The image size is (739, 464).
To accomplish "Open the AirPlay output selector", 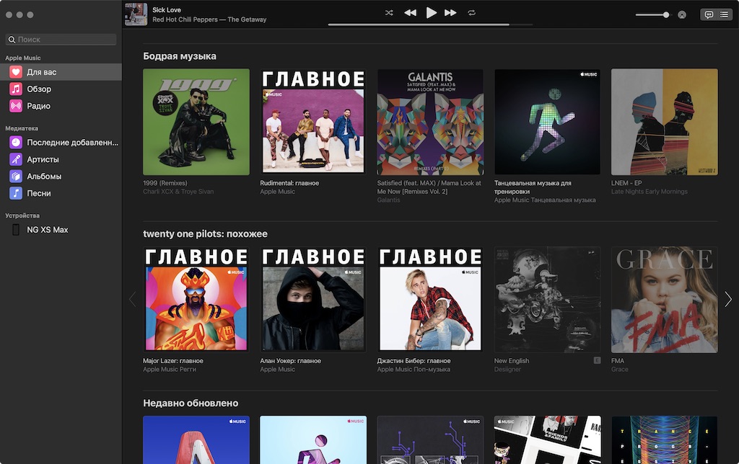I will pos(681,14).
